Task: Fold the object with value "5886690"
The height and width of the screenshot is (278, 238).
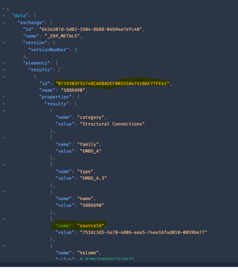Action: (x=4, y=192)
